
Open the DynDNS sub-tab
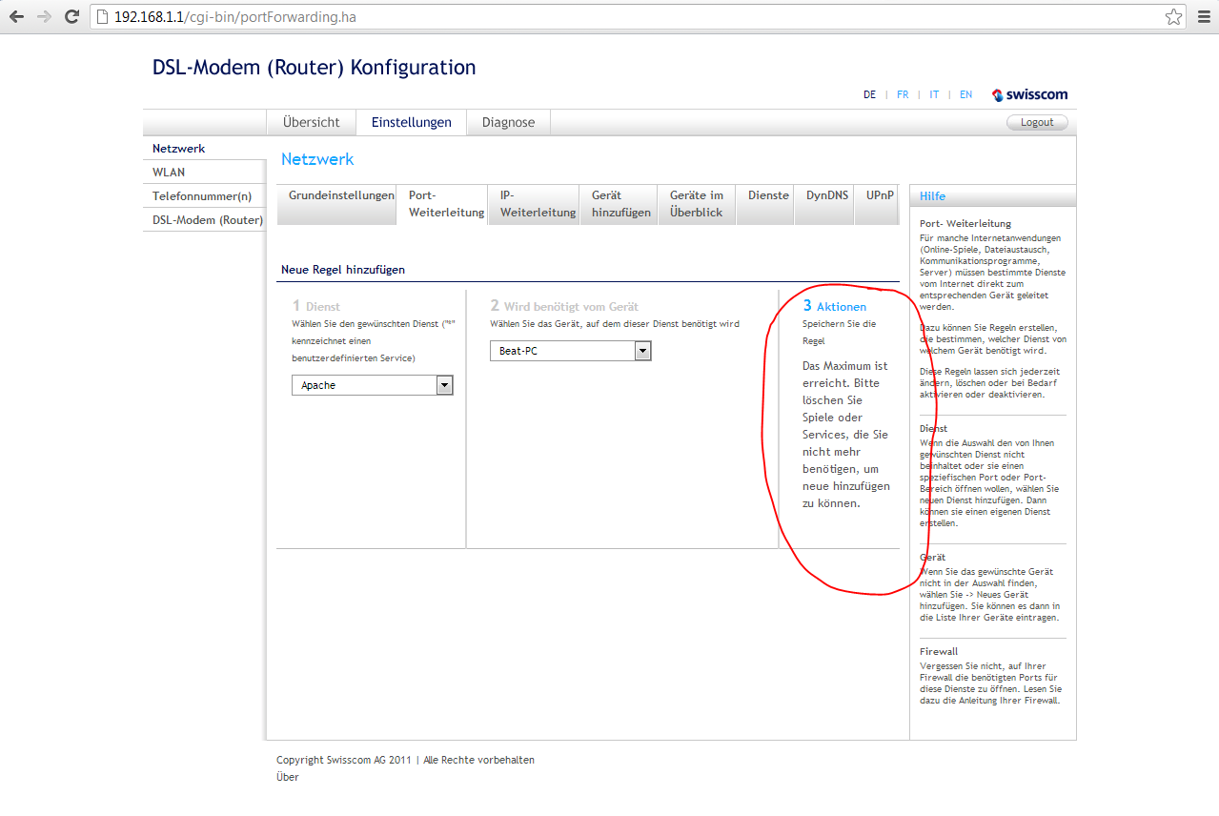click(x=826, y=195)
